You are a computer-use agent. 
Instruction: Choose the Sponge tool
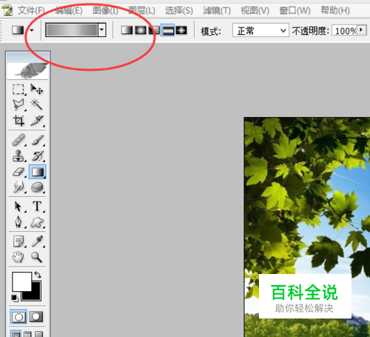(38, 187)
